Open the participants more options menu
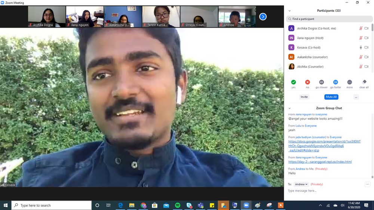 coord(356,97)
